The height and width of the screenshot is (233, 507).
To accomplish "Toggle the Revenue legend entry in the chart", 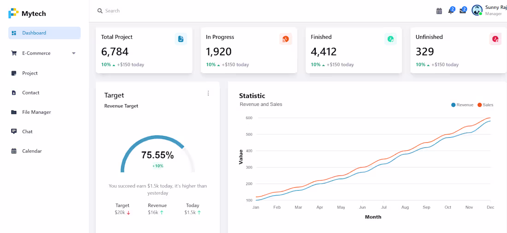I will tap(462, 105).
